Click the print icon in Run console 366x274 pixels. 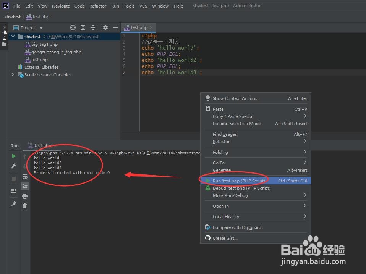tap(25, 196)
